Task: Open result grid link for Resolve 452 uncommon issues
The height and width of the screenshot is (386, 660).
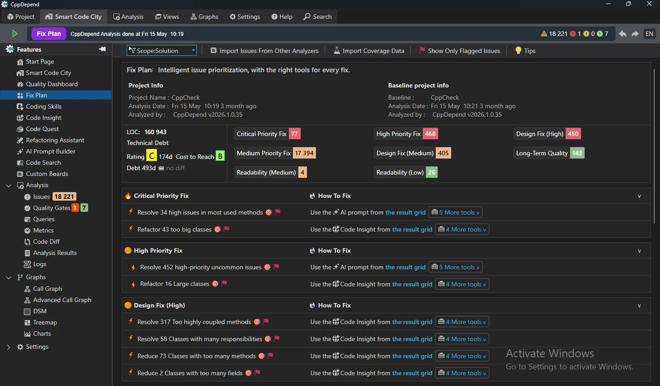Action: (405, 267)
